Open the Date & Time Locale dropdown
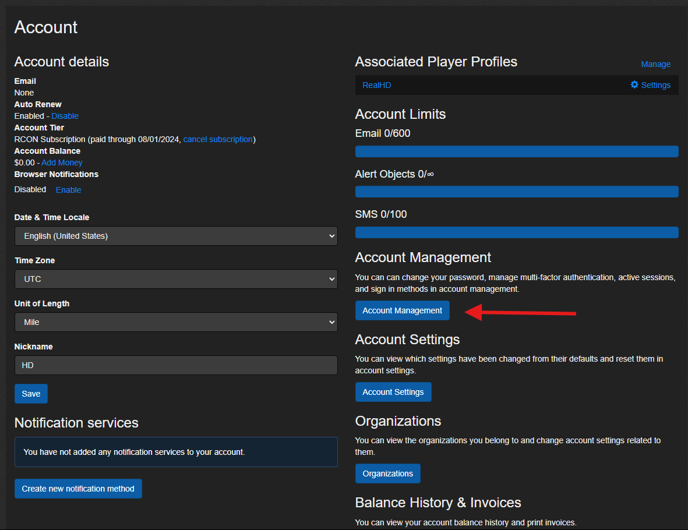The width and height of the screenshot is (688, 530). click(176, 236)
